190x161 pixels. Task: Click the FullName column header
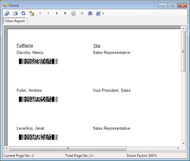pyautogui.click(x=25, y=45)
